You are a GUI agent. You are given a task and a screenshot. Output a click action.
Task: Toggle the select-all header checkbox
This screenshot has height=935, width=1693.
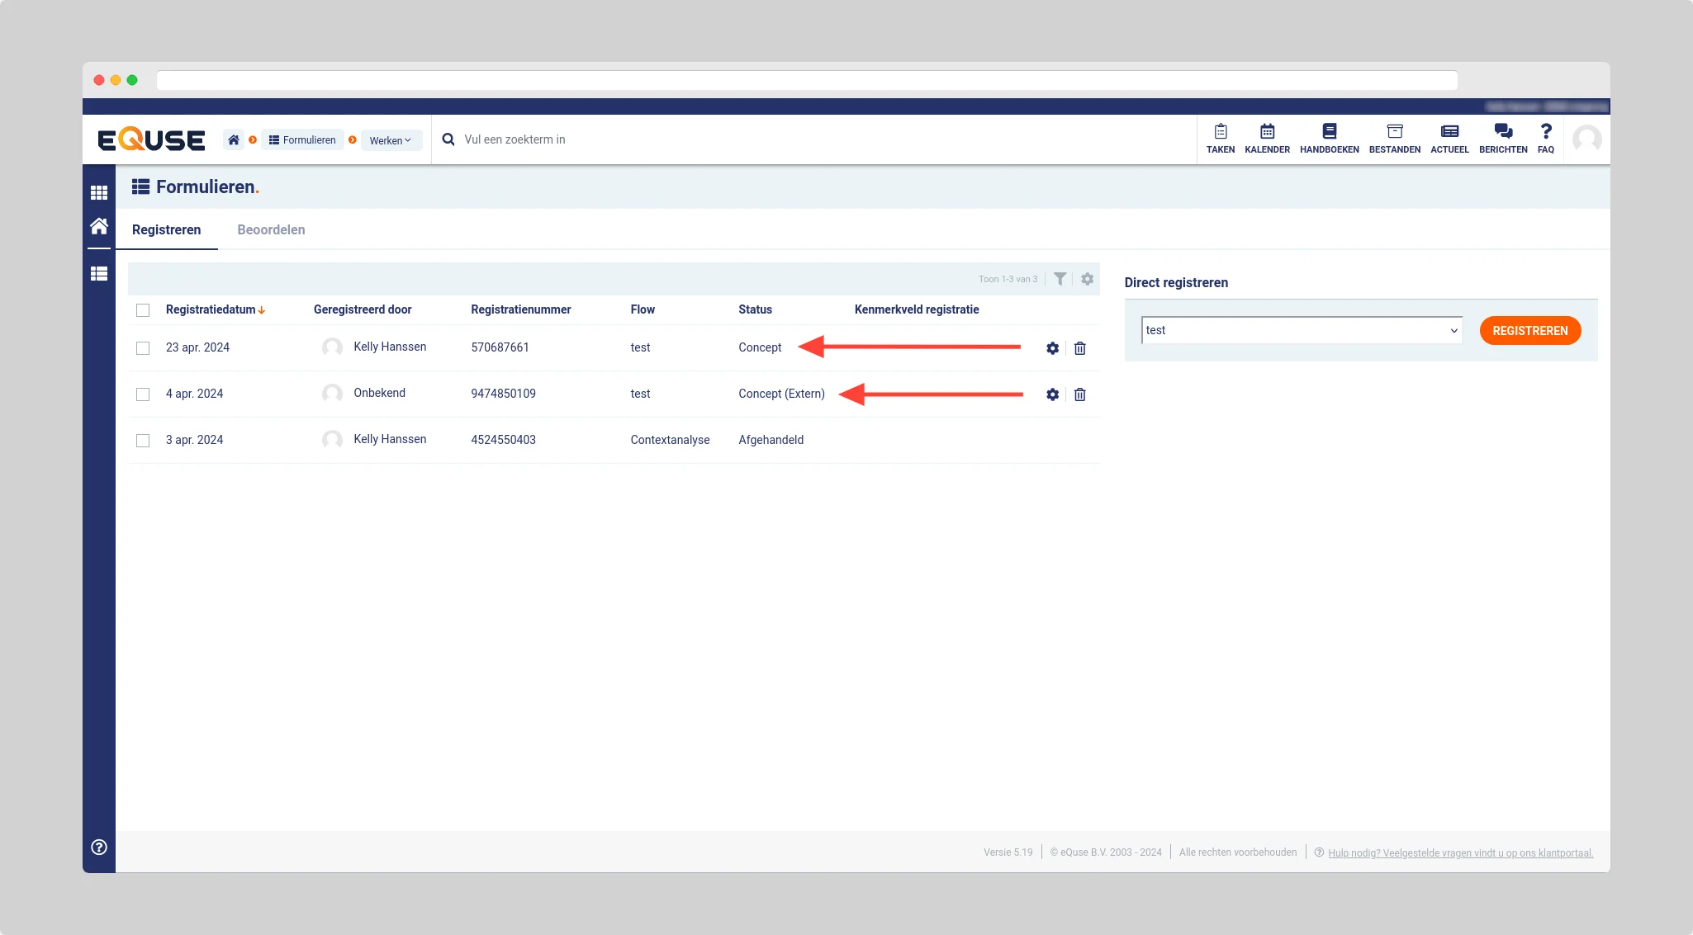click(x=143, y=310)
